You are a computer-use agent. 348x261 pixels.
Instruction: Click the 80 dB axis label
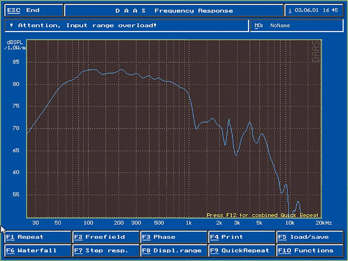16,84
